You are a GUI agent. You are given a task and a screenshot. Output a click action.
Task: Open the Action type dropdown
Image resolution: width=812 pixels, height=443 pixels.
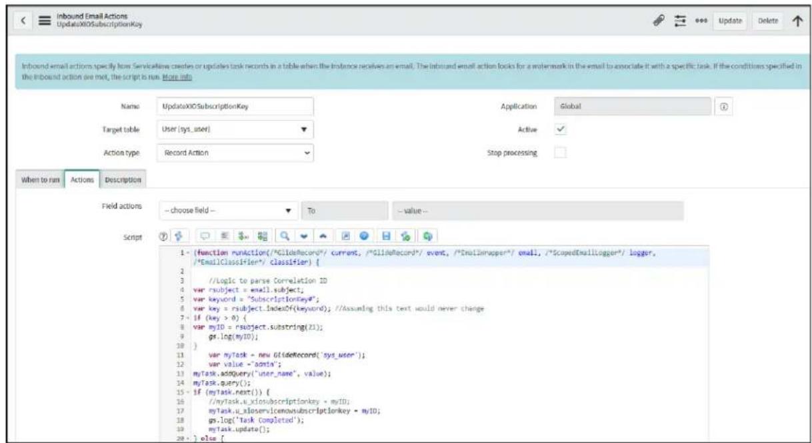point(234,153)
